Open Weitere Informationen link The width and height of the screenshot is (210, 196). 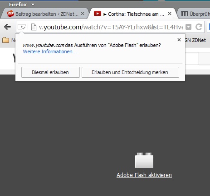pos(49,51)
